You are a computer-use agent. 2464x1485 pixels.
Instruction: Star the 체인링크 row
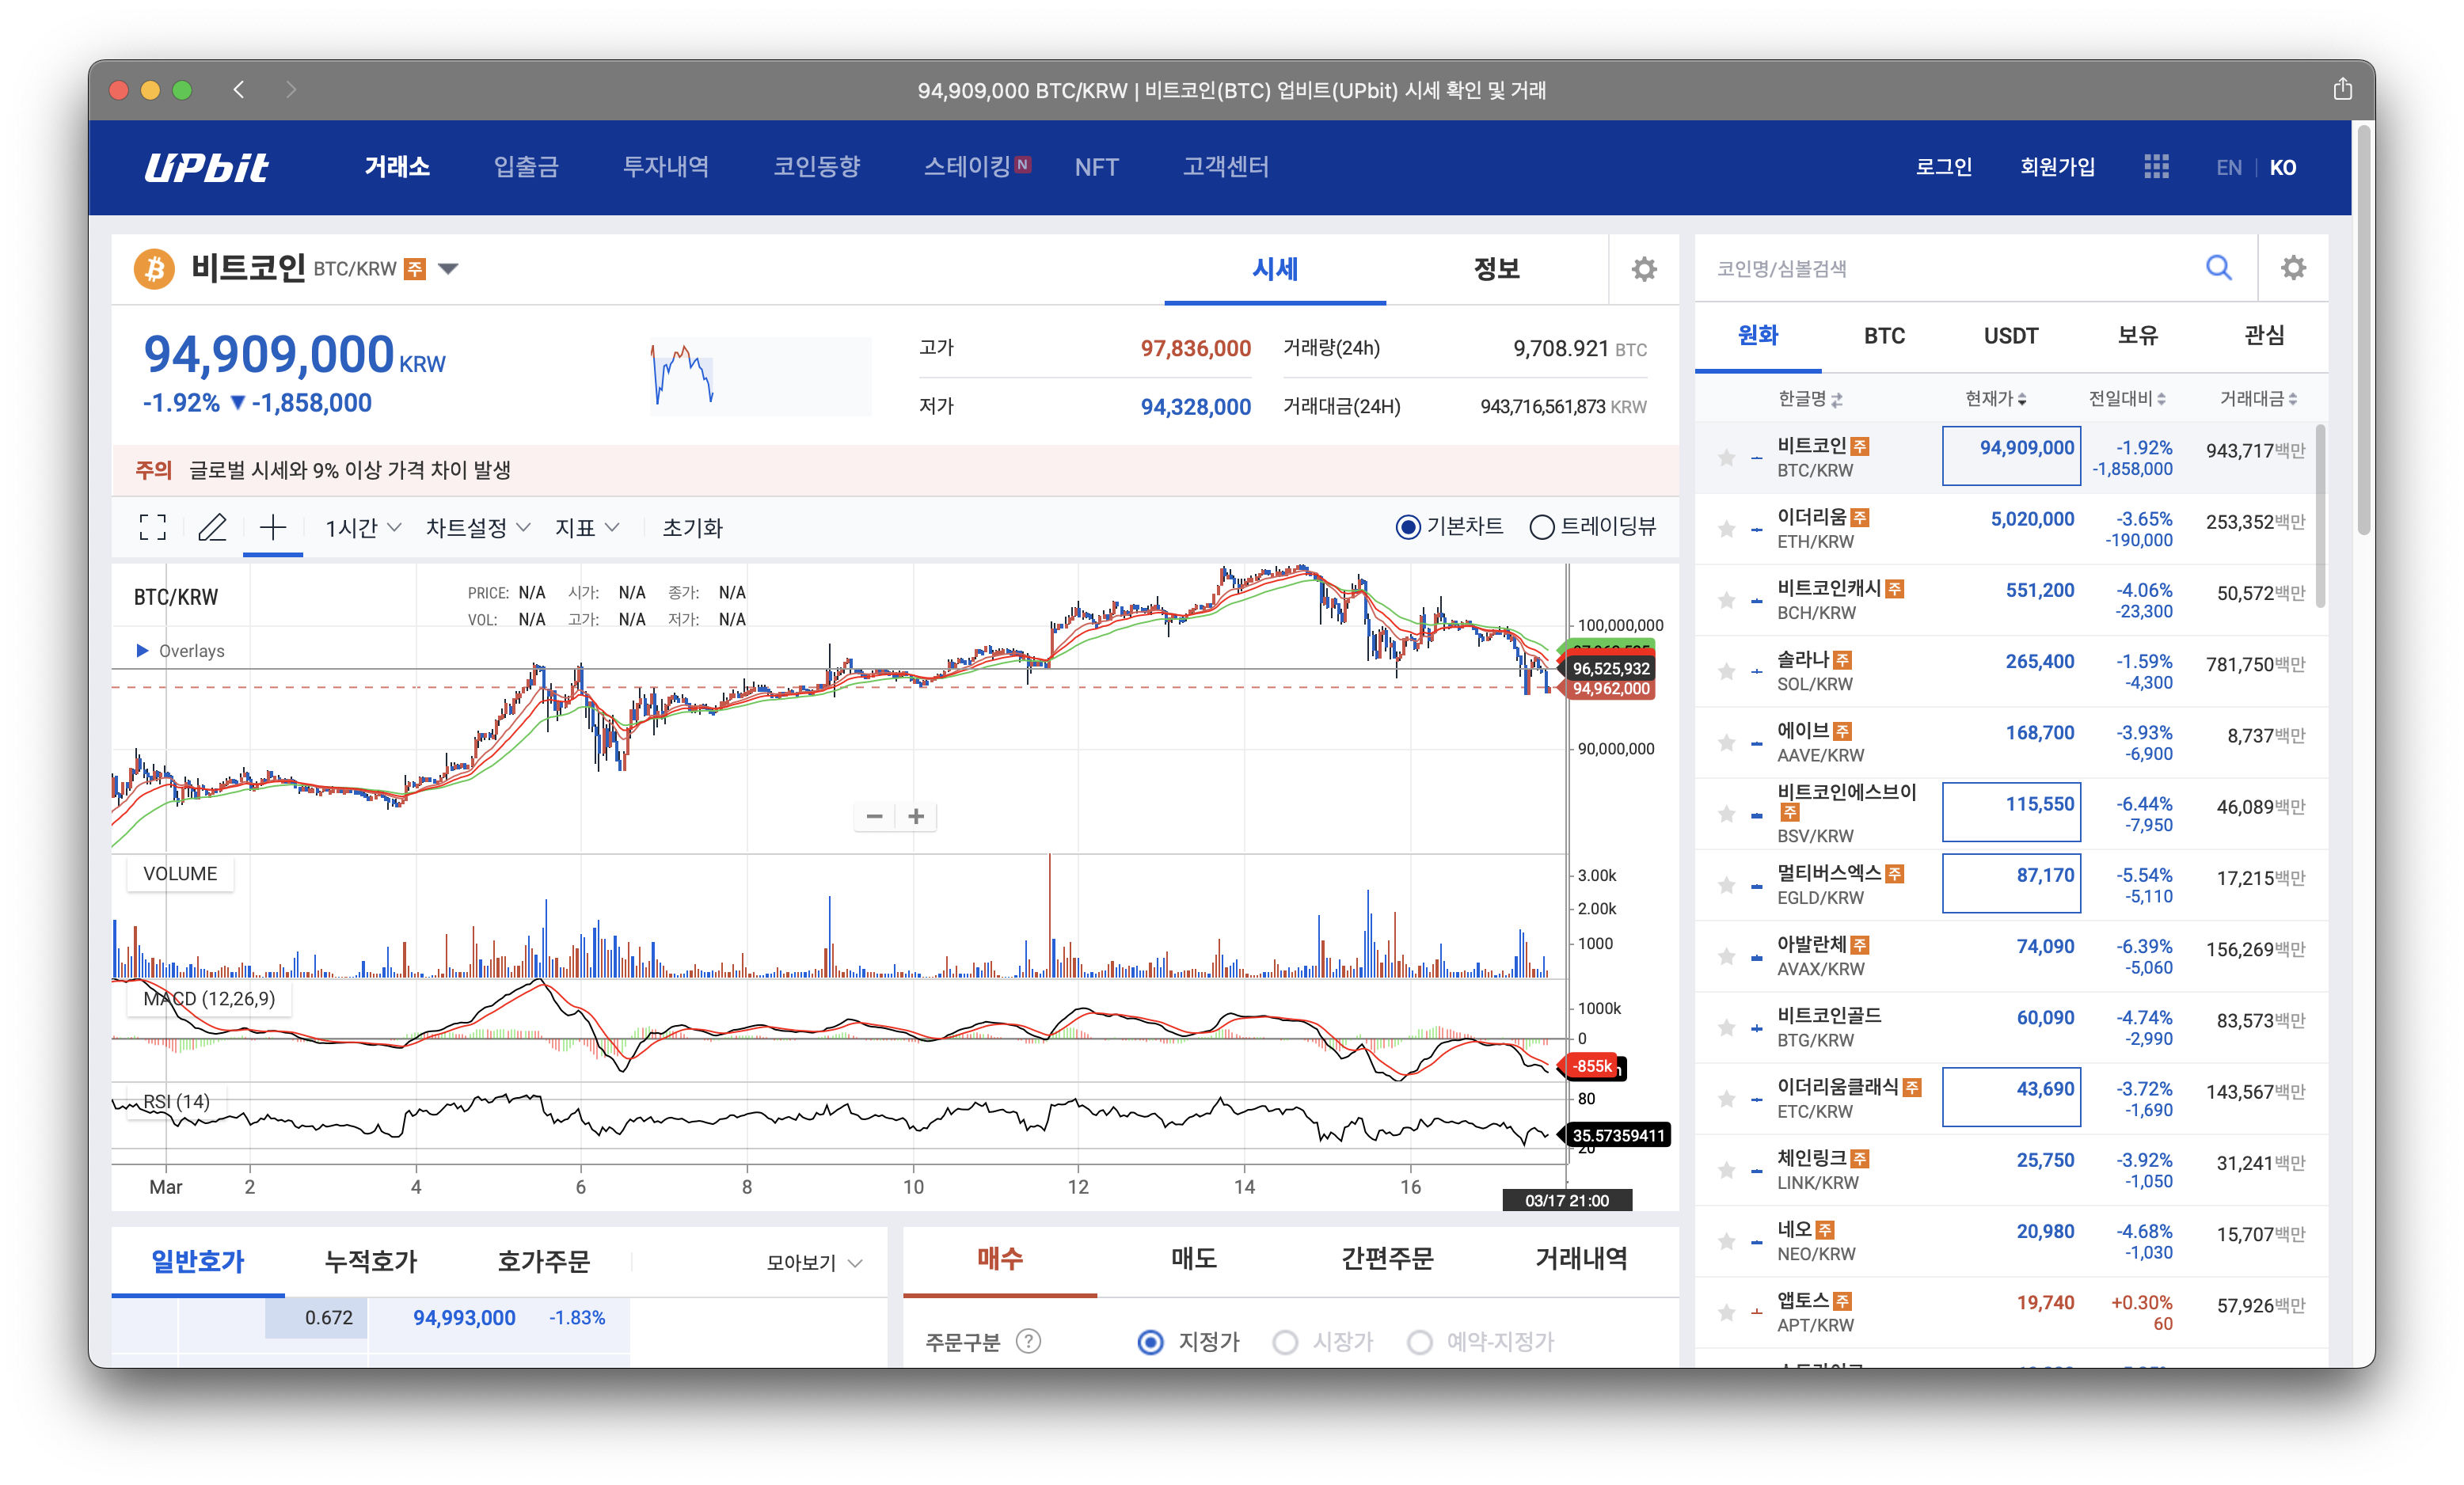tap(1726, 1170)
